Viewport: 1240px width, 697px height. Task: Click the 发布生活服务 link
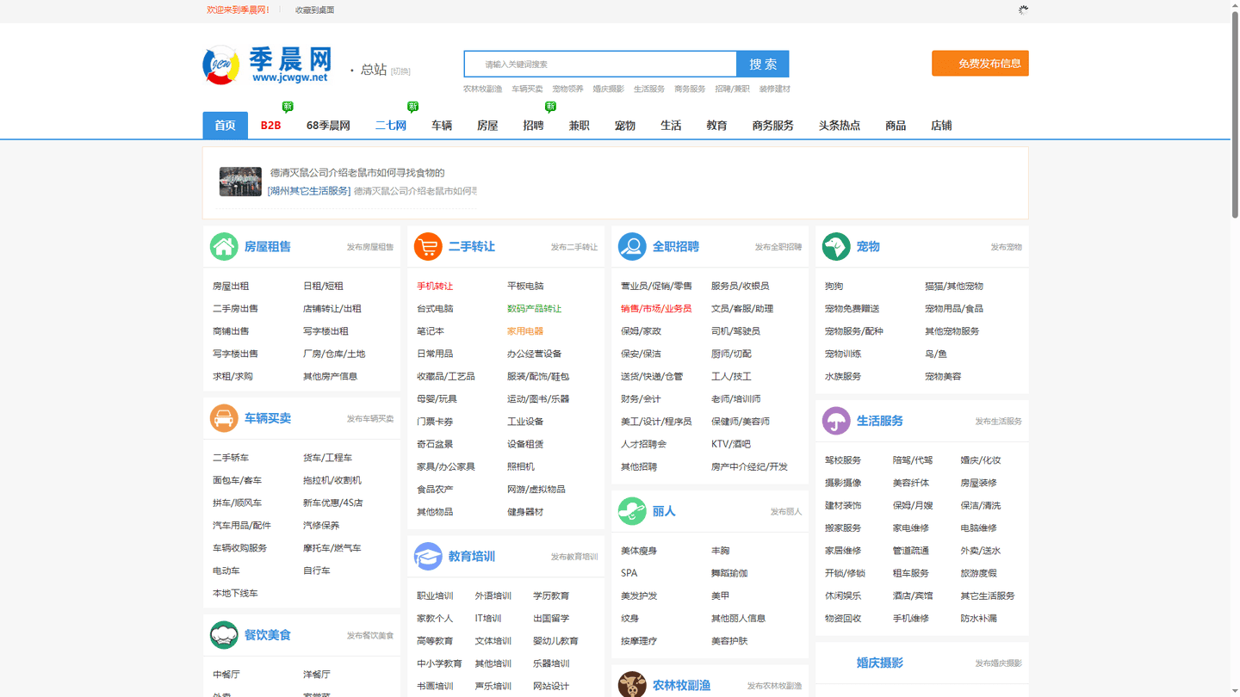point(998,422)
